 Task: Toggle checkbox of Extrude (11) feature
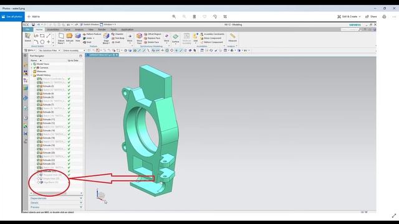(x=38, y=119)
